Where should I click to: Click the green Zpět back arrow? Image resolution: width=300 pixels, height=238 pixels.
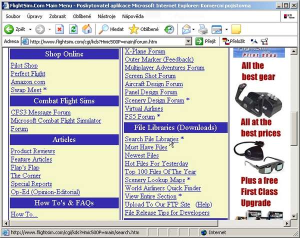(9, 29)
